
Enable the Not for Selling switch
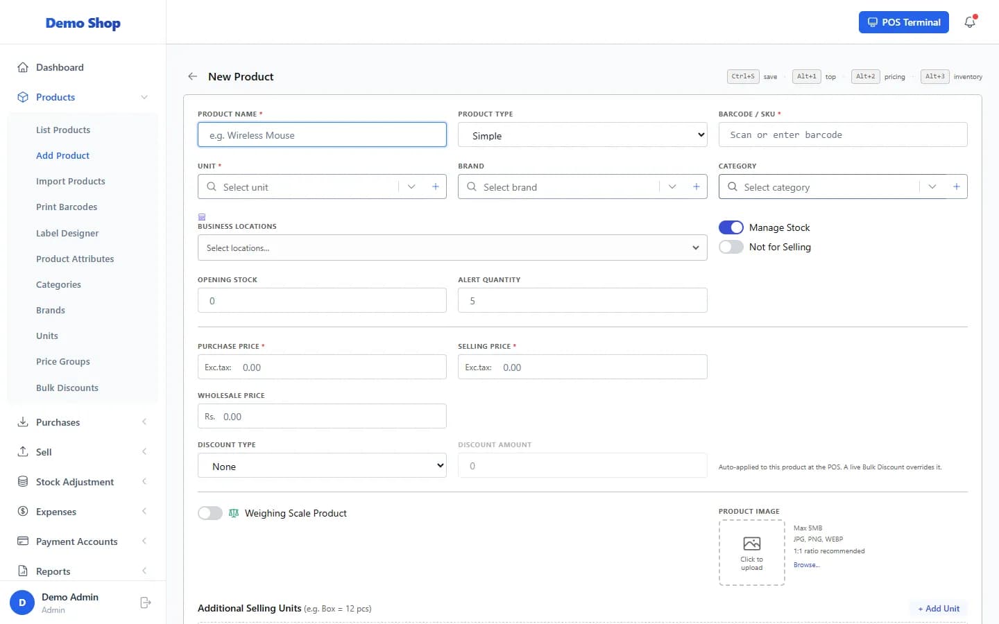coord(731,247)
